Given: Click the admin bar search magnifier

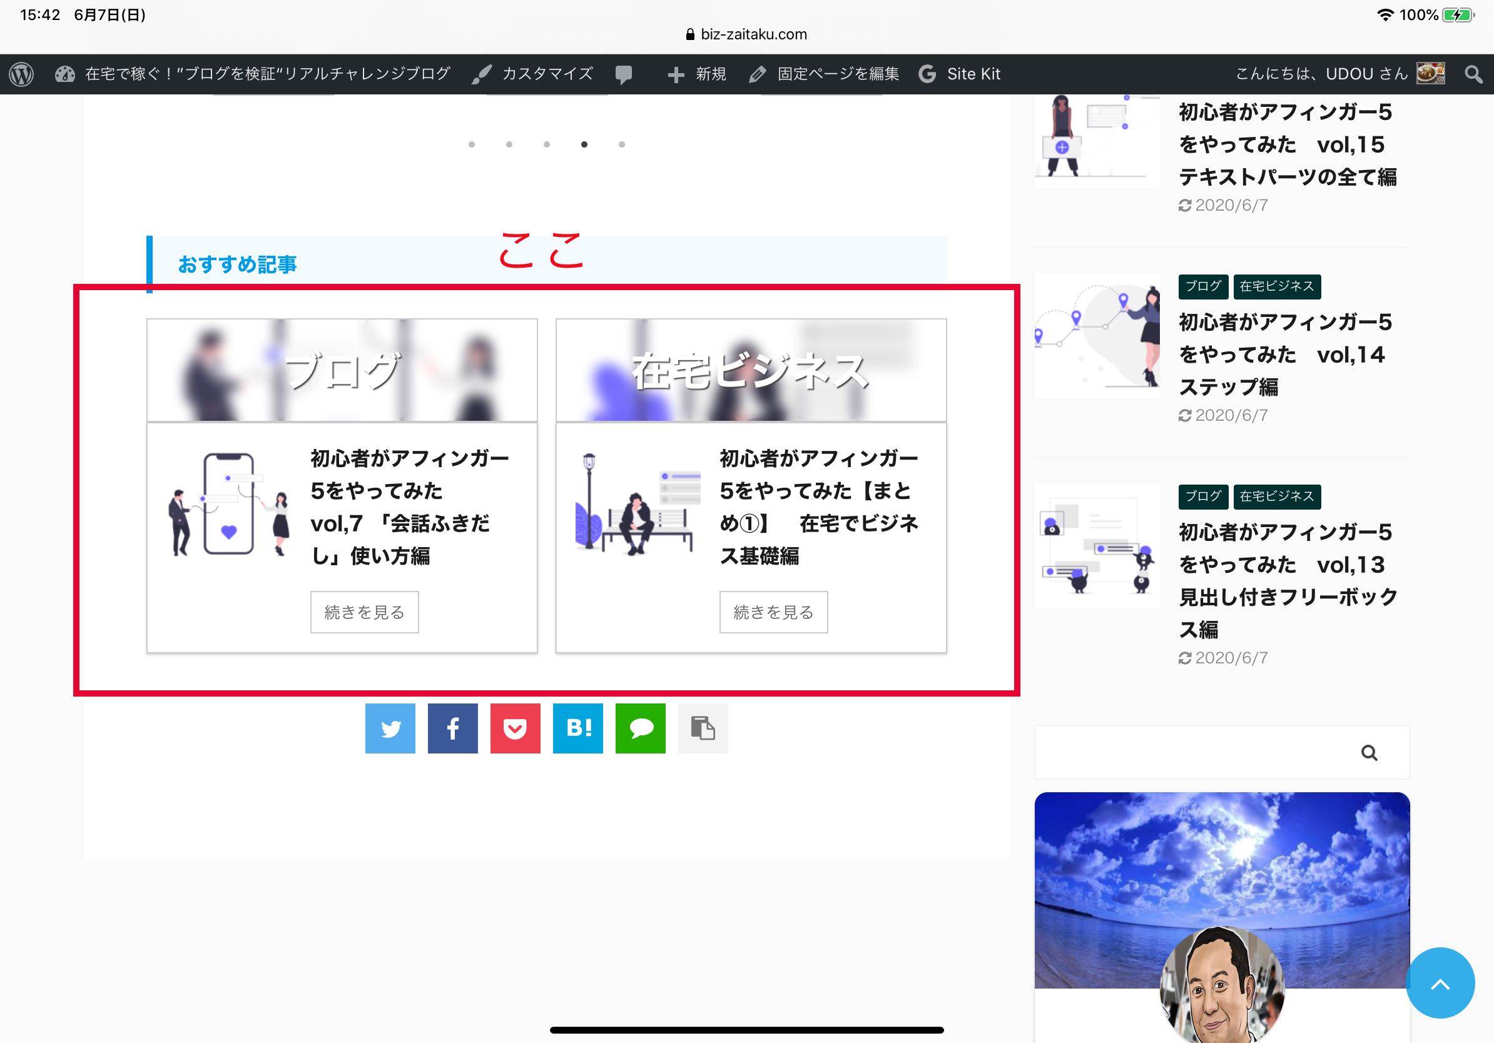Looking at the screenshot, I should [x=1473, y=74].
